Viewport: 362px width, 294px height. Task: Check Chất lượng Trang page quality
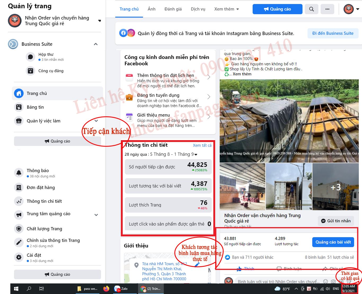44,229
